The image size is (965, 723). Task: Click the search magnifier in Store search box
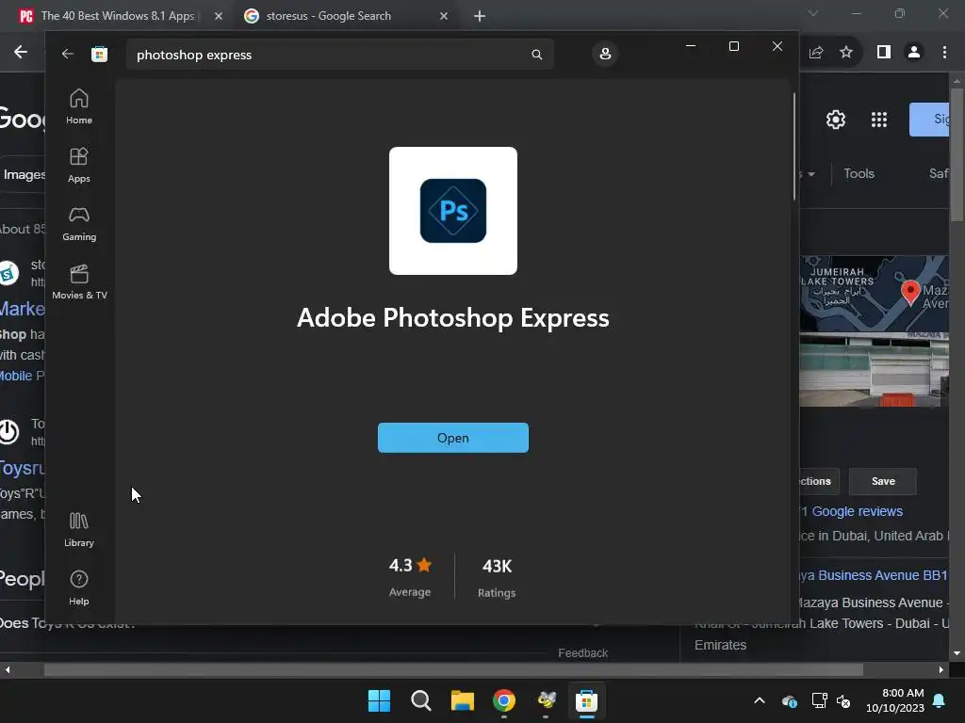coord(536,55)
